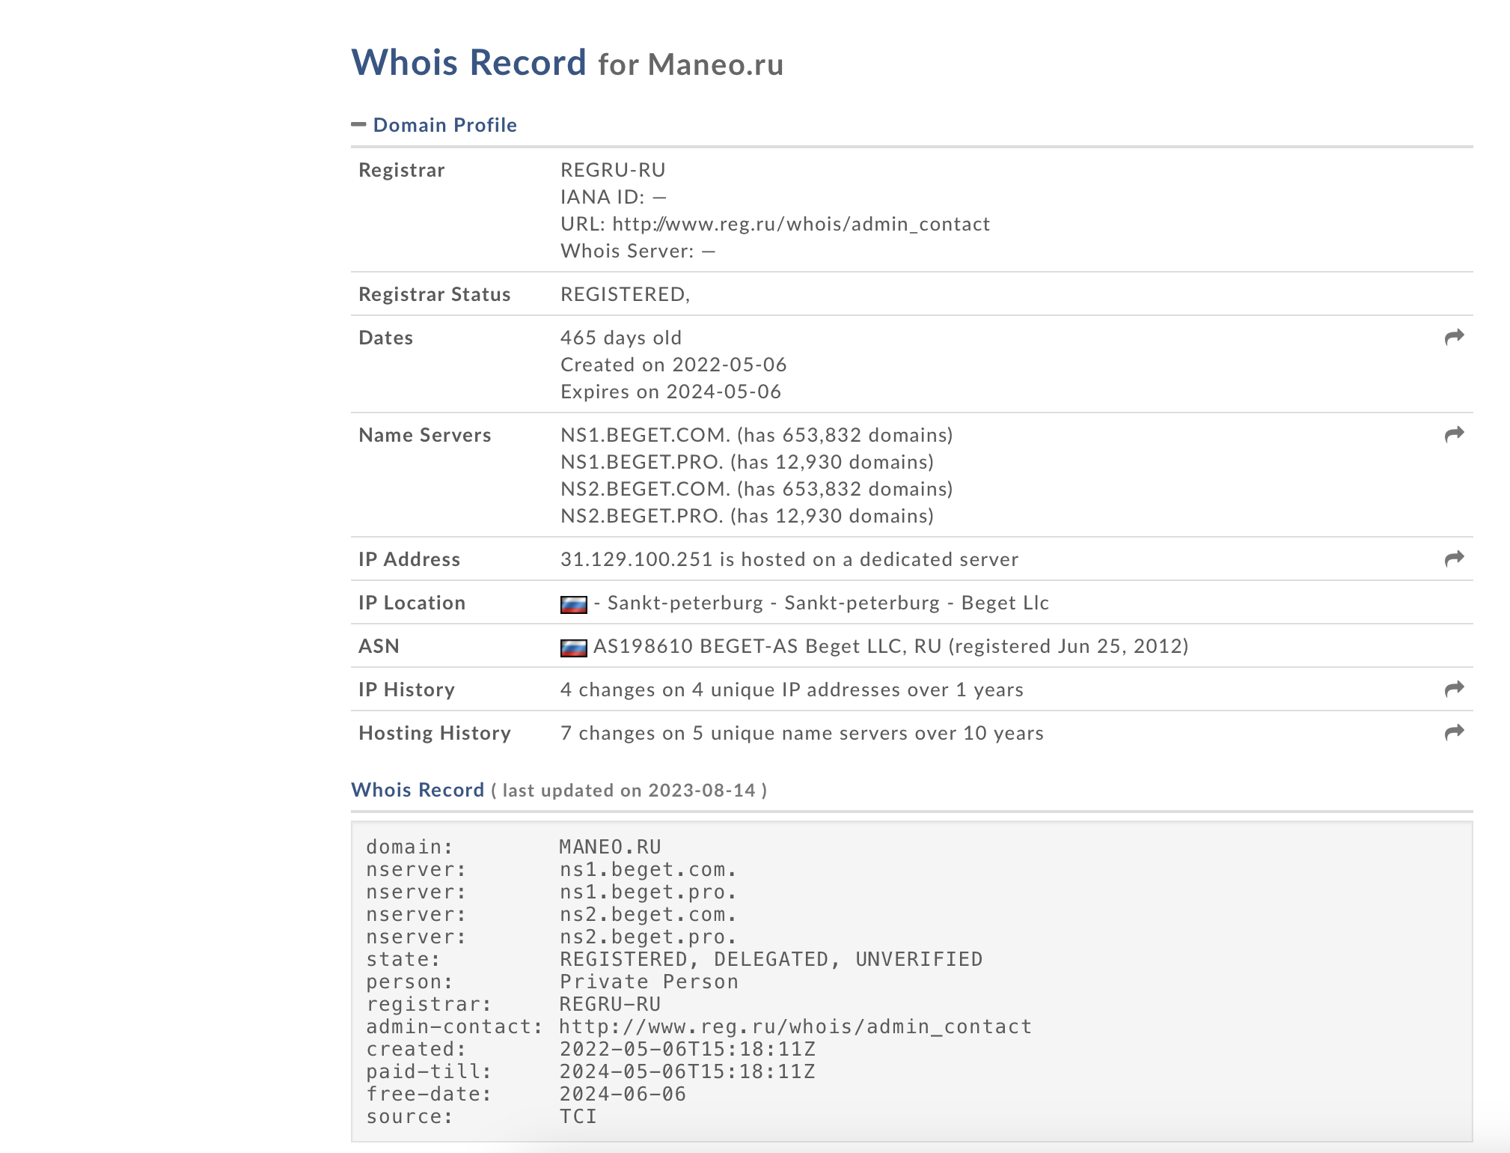This screenshot has width=1510, height=1153.
Task: Click the ASN row label
Action: click(379, 646)
